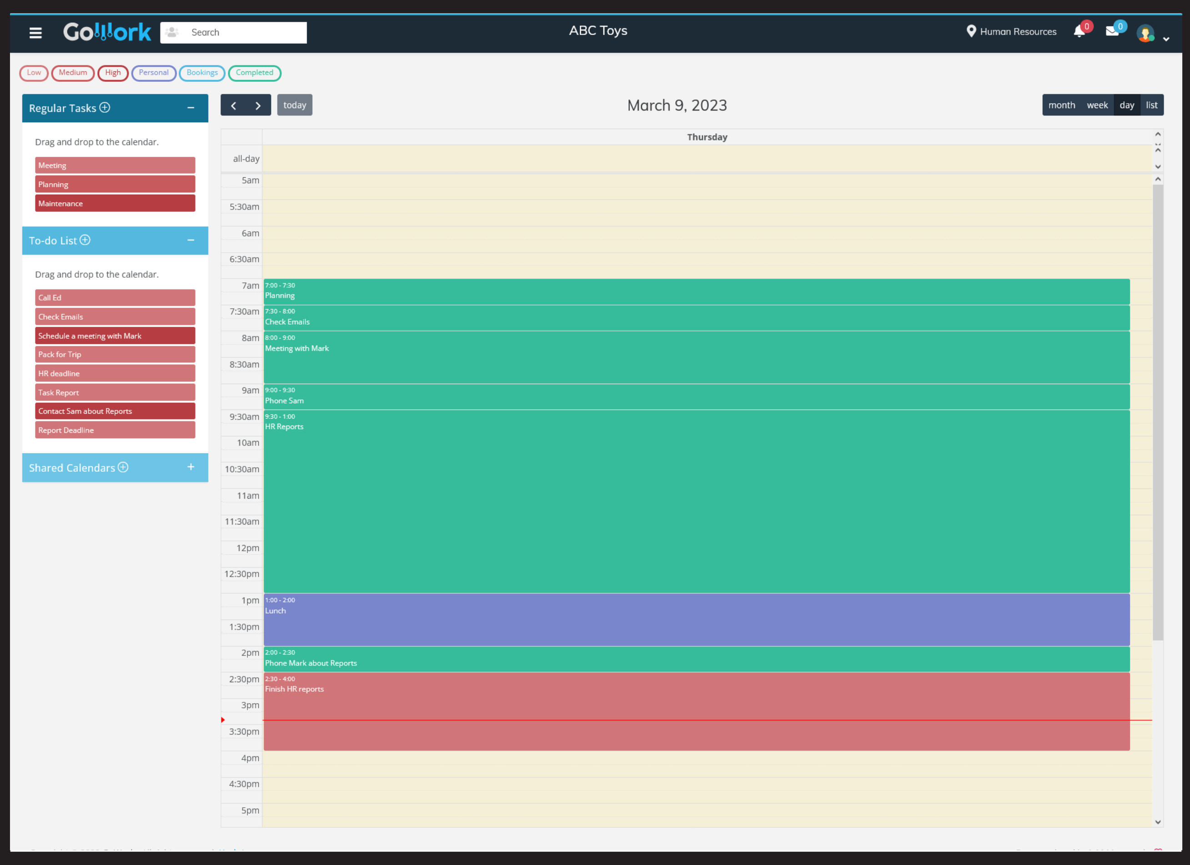This screenshot has width=1190, height=865.
Task: Click the people icon in search box
Action: (x=172, y=33)
